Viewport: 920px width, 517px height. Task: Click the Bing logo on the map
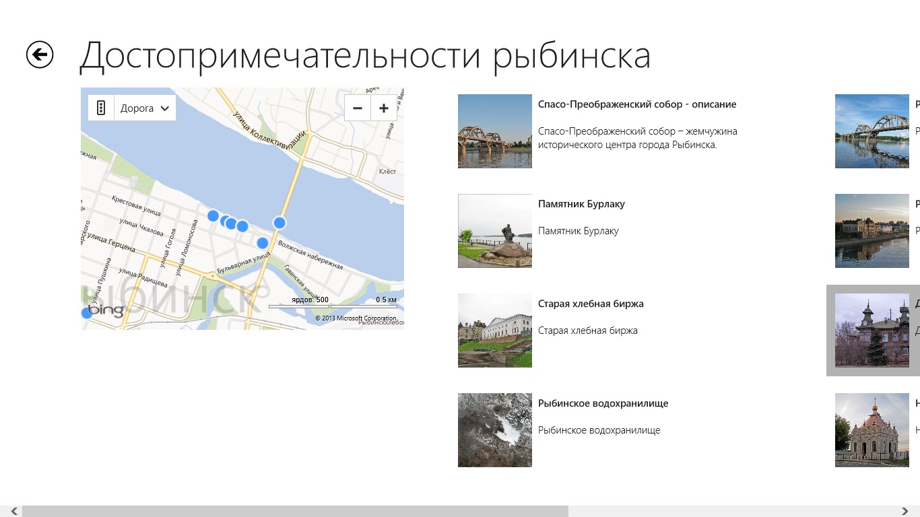tap(106, 310)
